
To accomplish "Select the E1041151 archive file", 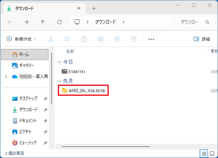I will pos(73,72).
